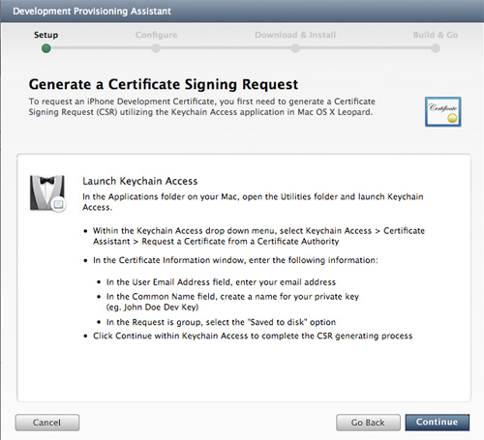Viewport: 484px width, 440px height.
Task: Click the blue Continue button
Action: tap(438, 423)
